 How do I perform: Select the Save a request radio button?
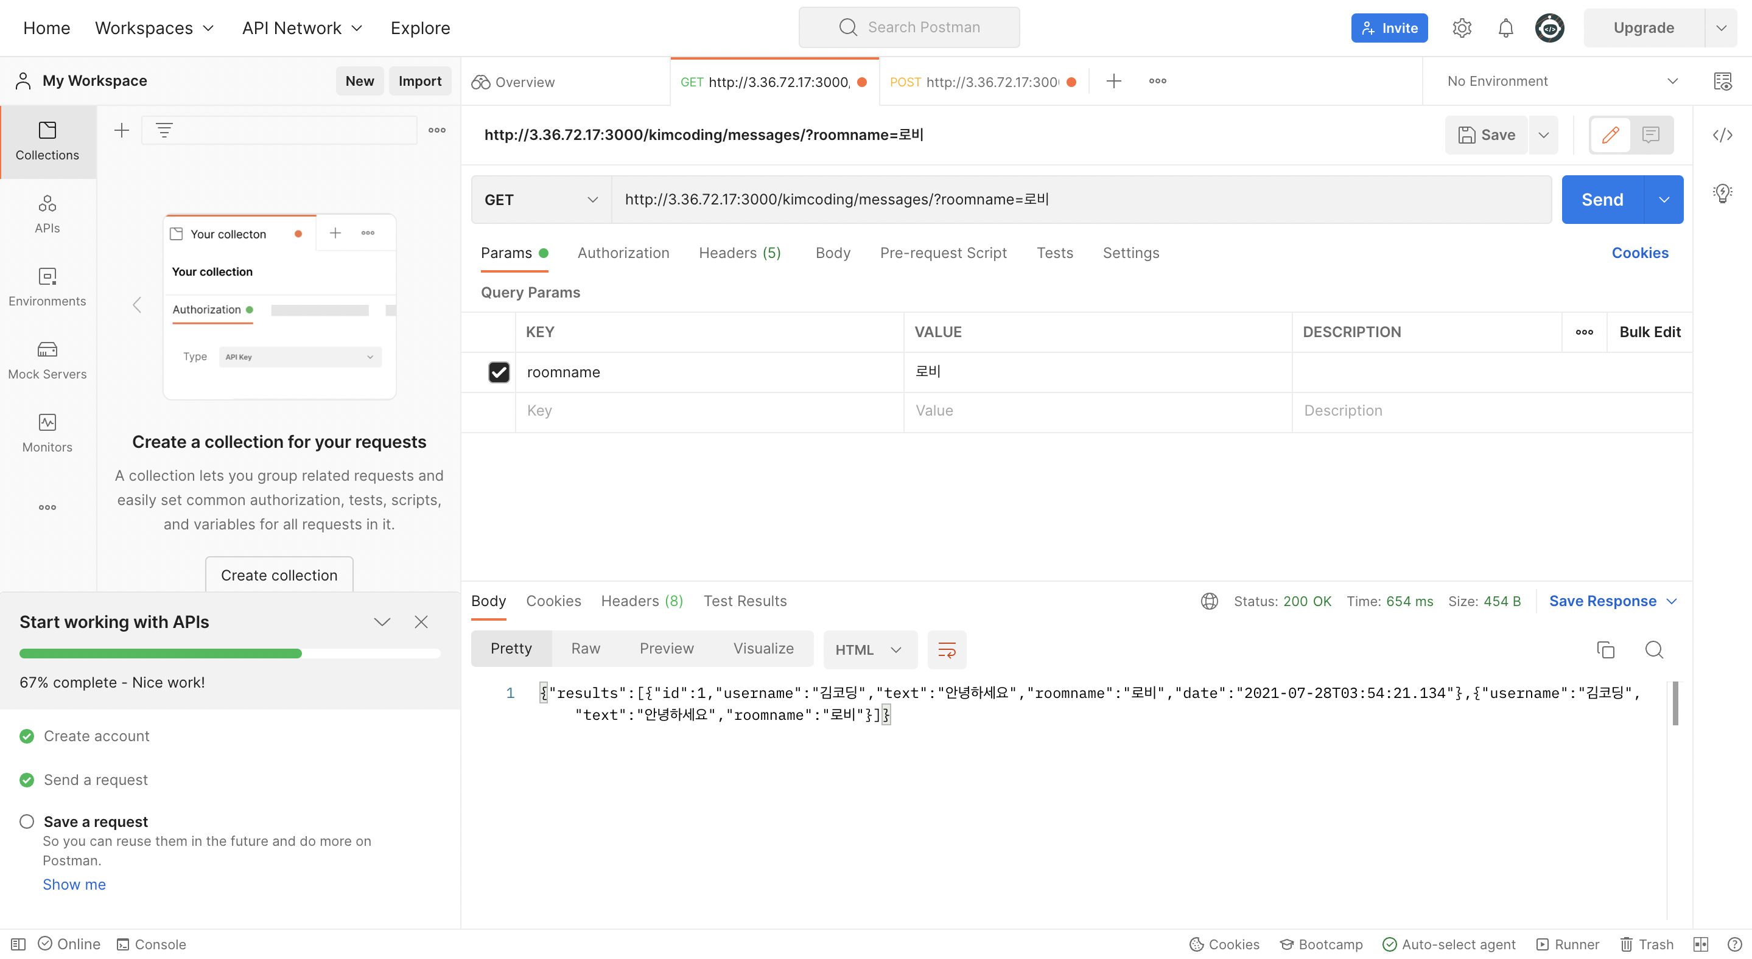point(27,821)
